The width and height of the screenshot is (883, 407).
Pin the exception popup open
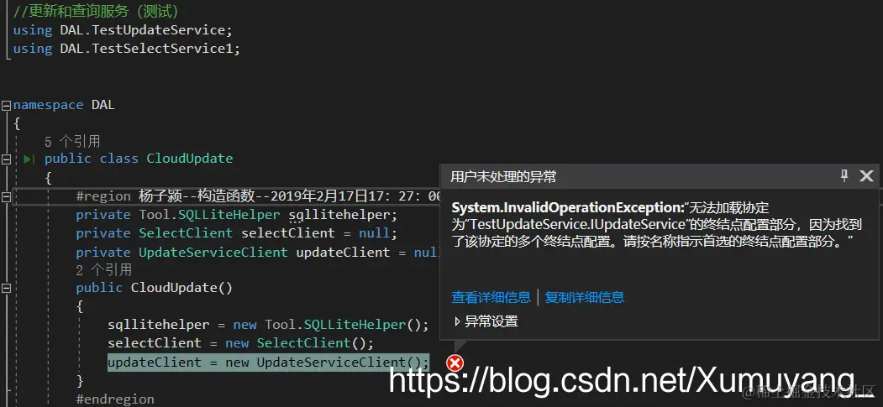[844, 176]
